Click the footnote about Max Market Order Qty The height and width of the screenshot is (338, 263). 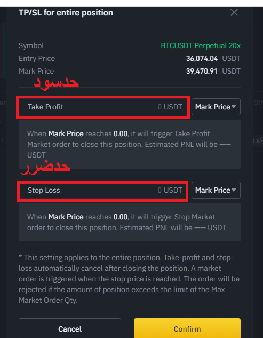130,279
